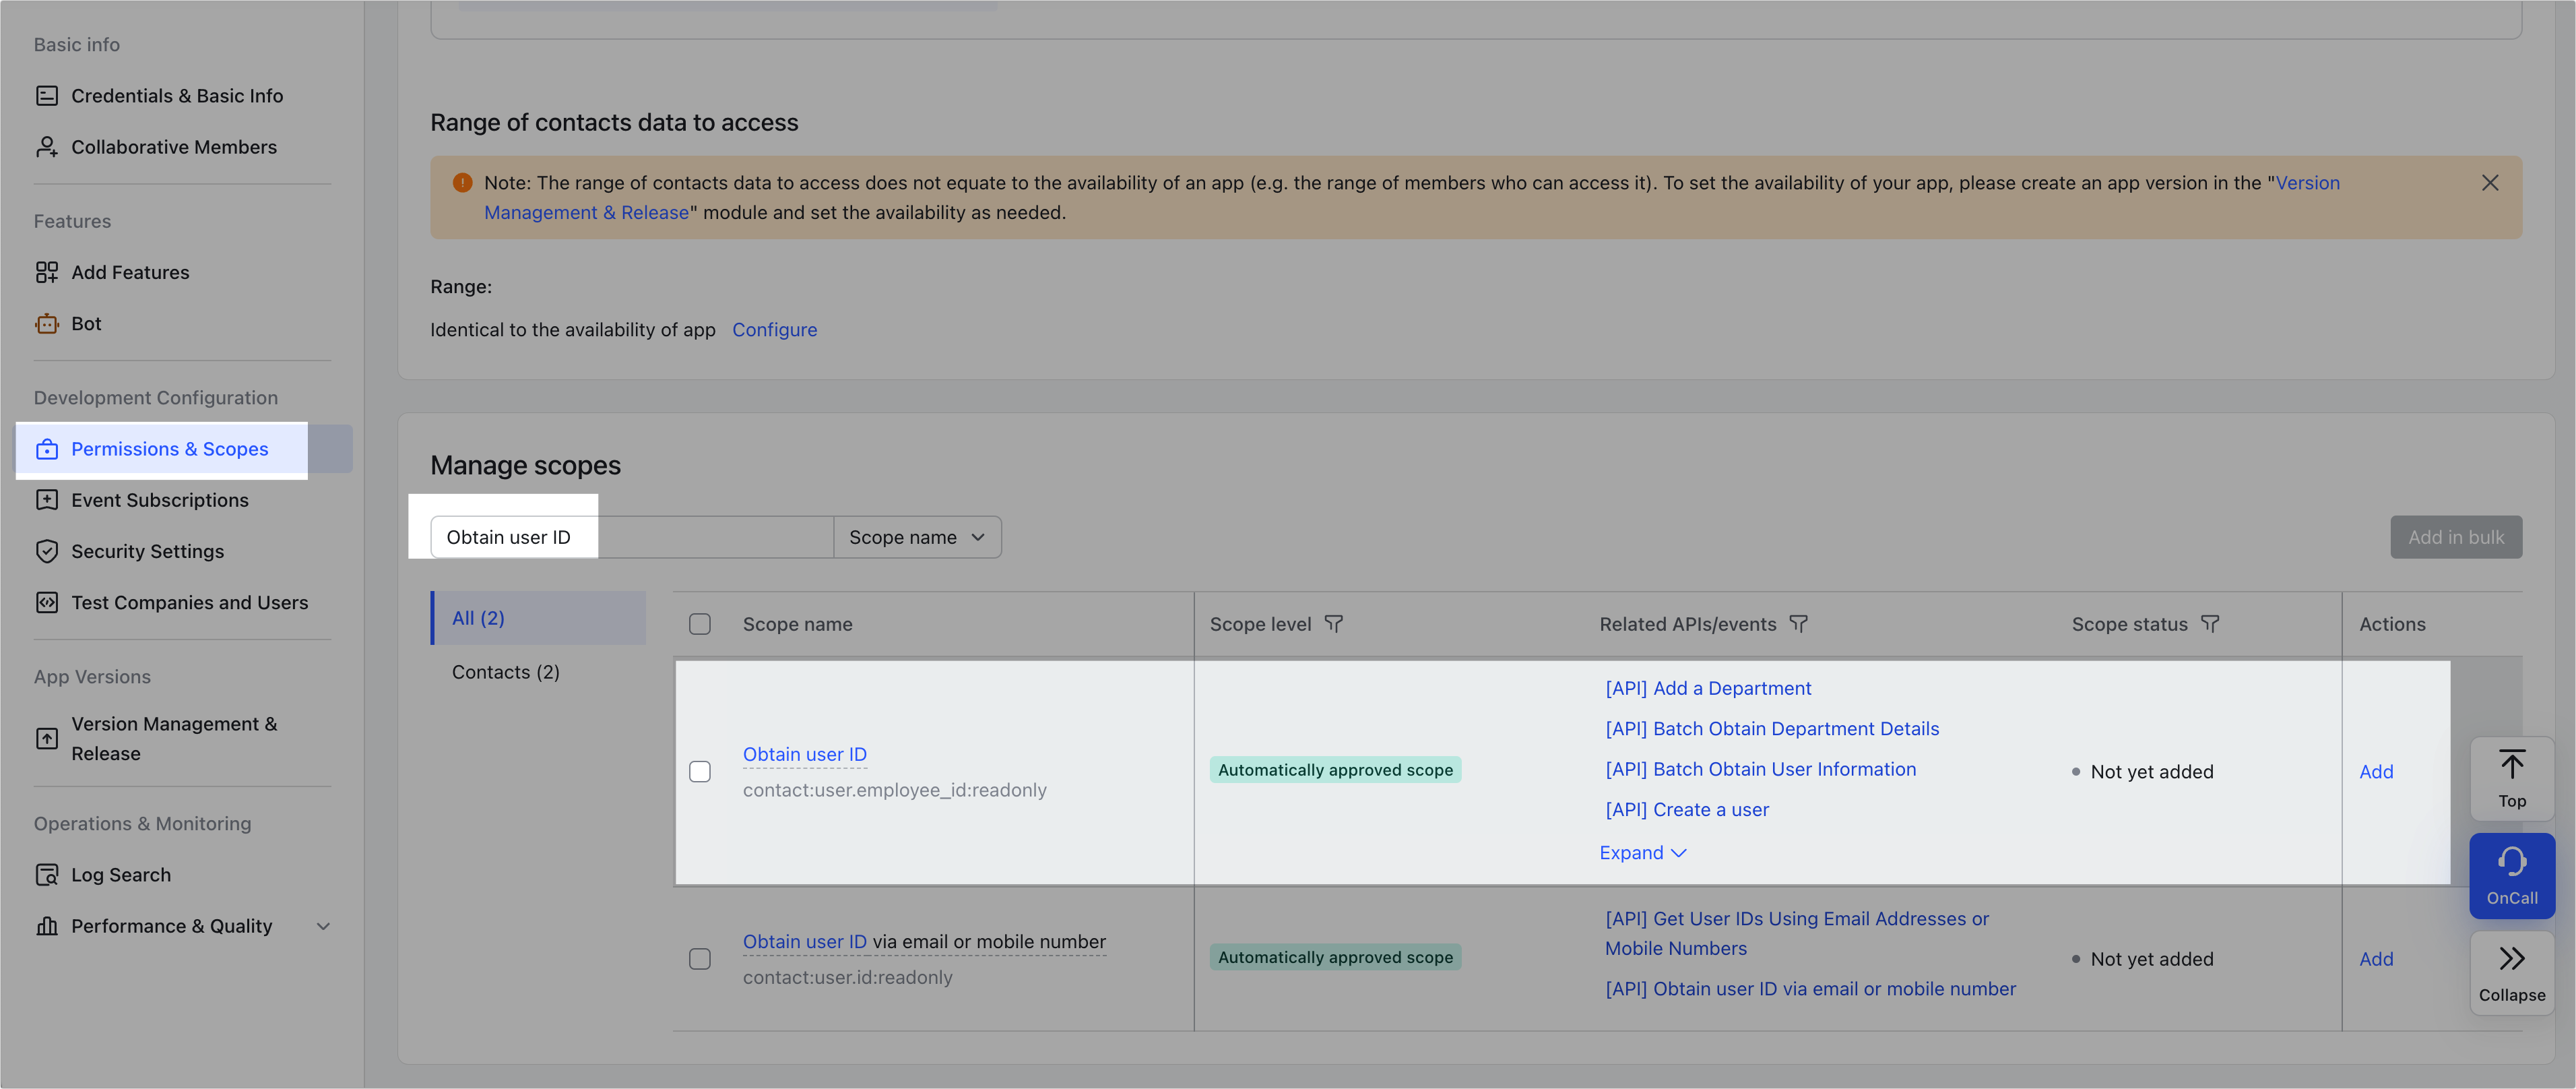Expand related APIs for Obtain user ID

click(x=1641, y=852)
